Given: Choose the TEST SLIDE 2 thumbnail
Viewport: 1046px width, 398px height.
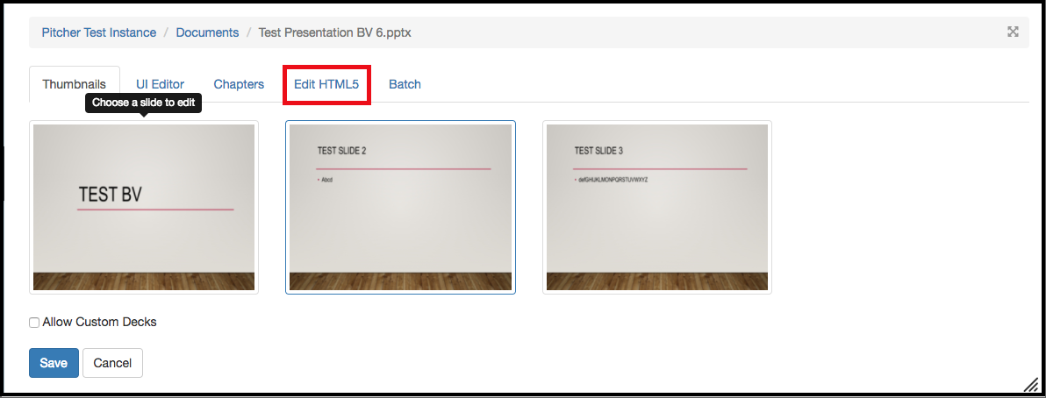Looking at the screenshot, I should 400,207.
